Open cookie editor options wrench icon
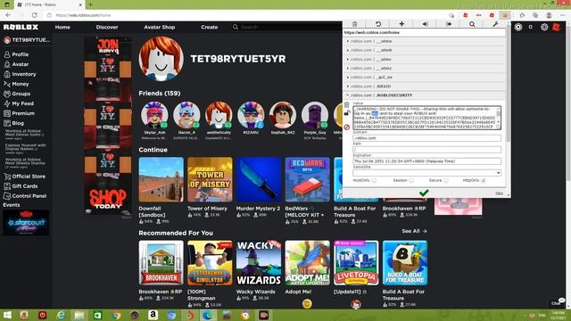Viewport: 571px width, 321px height. 495,24
